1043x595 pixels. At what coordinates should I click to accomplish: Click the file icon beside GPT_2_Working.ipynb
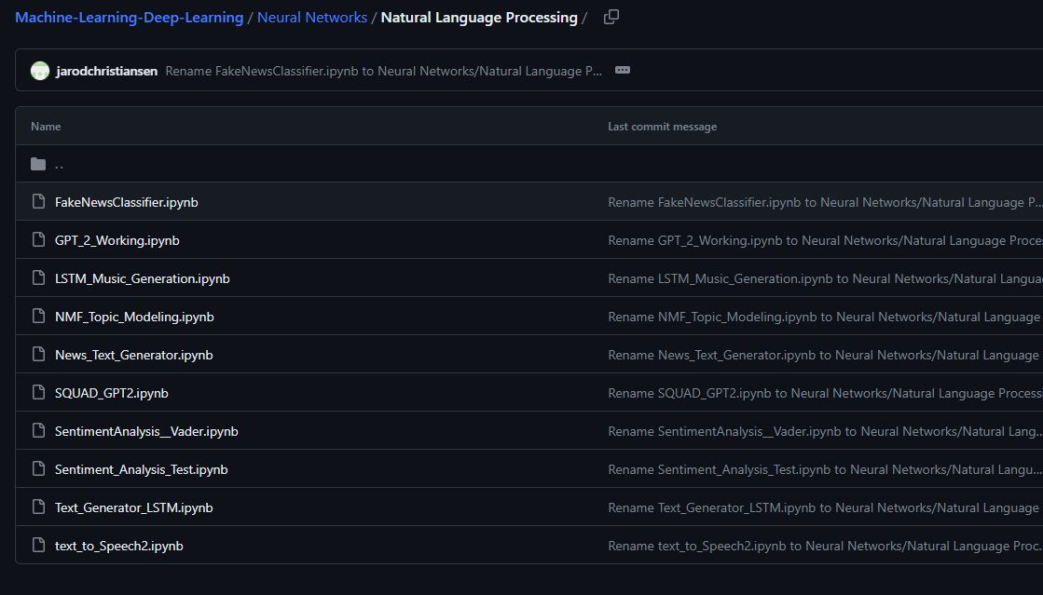[x=38, y=240]
